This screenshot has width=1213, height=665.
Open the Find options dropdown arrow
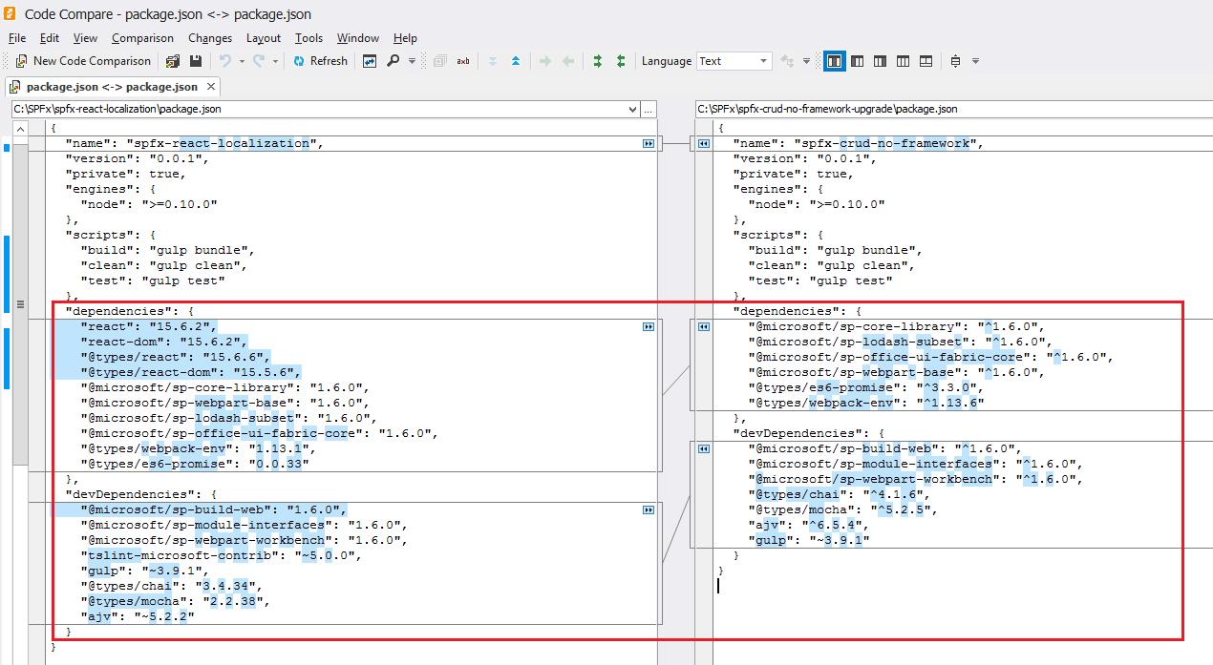point(412,61)
